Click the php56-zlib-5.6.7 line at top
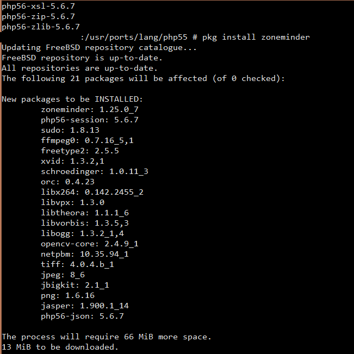 tap(41, 27)
